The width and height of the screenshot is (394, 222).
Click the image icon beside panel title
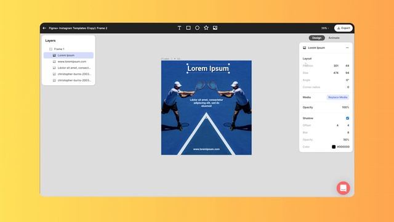(x=305, y=48)
